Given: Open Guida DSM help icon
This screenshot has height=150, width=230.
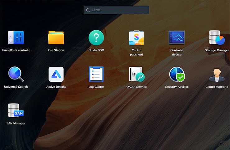Looking at the screenshot, I should point(96,38).
